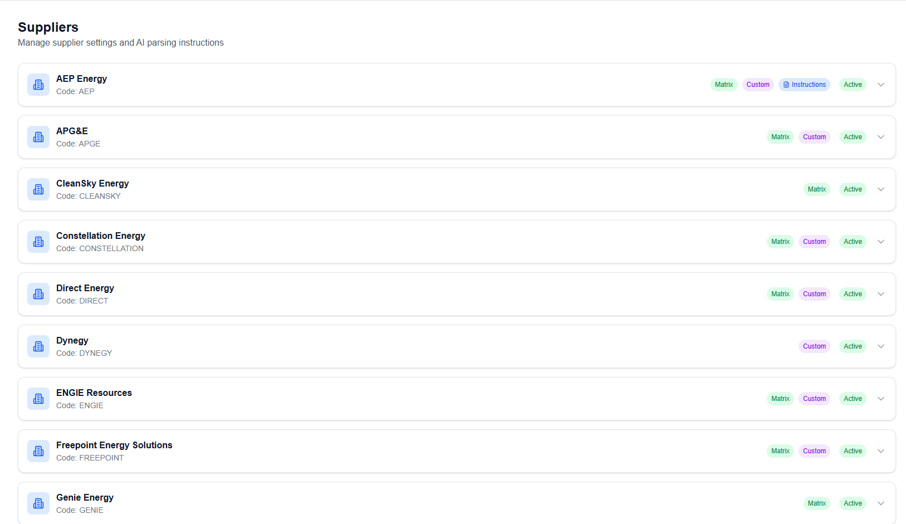The image size is (906, 524).
Task: Click Direct Energy's Matrix badge
Action: pyautogui.click(x=780, y=294)
